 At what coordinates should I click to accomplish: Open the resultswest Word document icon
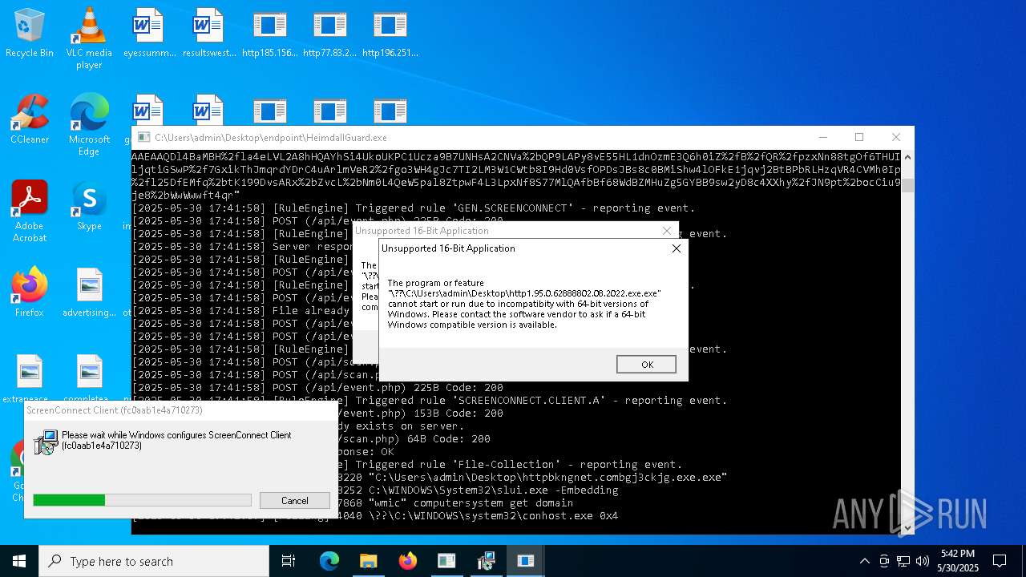209,34
